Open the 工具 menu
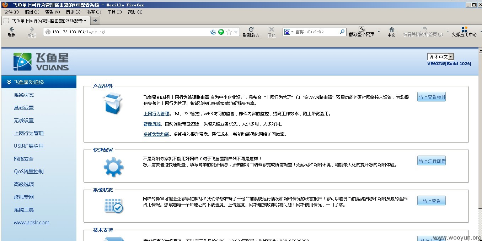Screen dimensions: 482x241 click(114, 12)
